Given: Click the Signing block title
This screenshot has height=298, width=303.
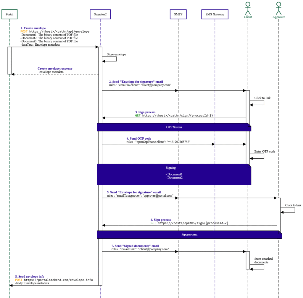Looking at the screenshot, I should click(x=170, y=168).
